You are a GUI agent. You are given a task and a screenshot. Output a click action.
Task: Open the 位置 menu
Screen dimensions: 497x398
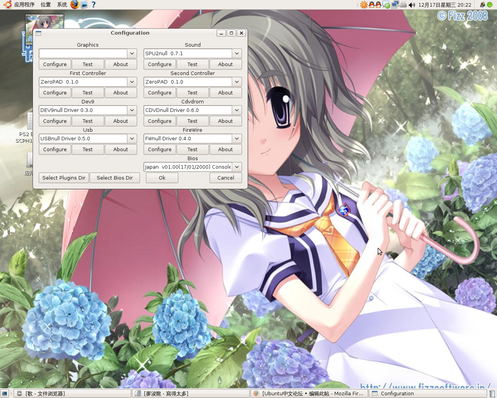pyautogui.click(x=46, y=5)
